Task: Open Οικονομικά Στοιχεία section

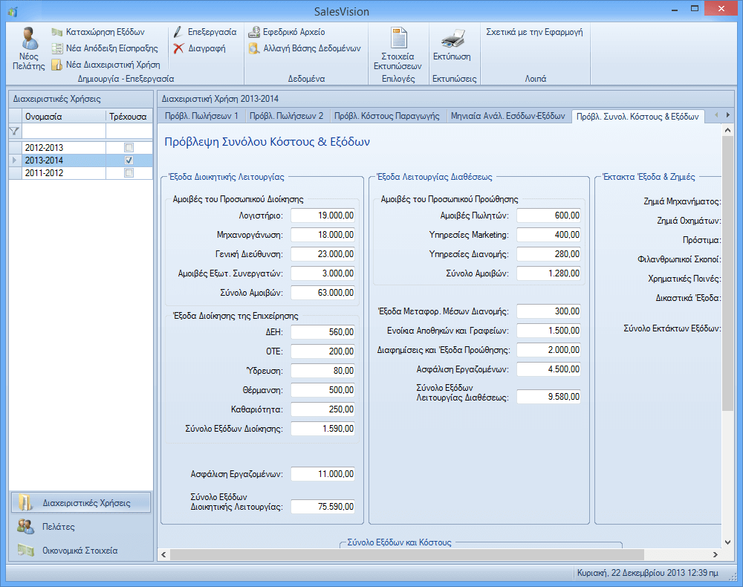Action: [x=80, y=551]
